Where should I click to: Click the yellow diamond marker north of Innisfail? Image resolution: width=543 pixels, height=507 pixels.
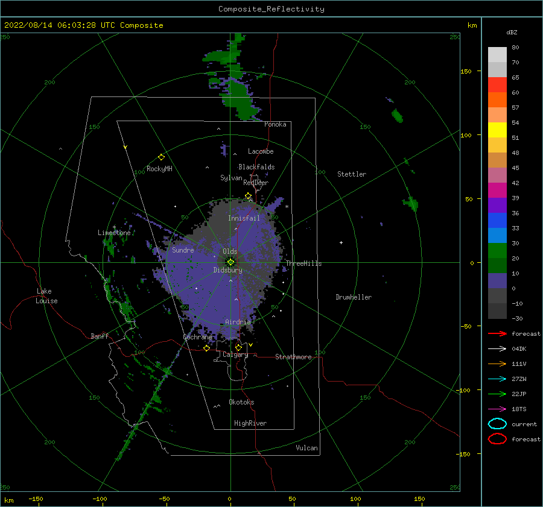click(248, 196)
